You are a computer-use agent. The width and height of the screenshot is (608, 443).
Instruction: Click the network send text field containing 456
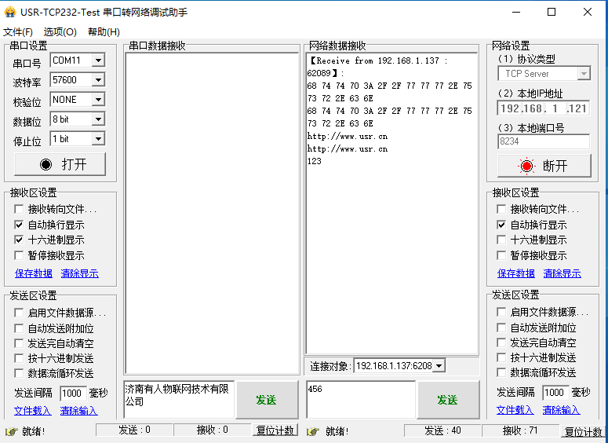tap(360, 399)
